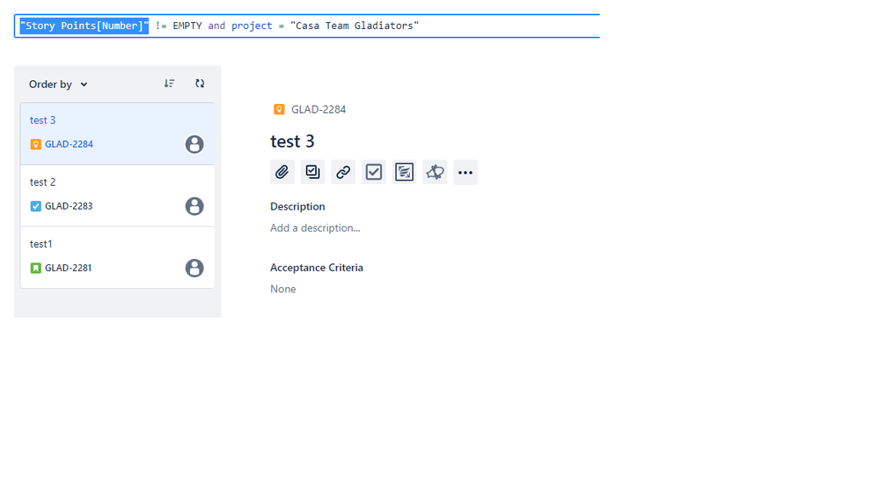Viewport: 879px width, 495px height.
Task: Click the checklist checkbox toolbar icon
Action: point(374,173)
